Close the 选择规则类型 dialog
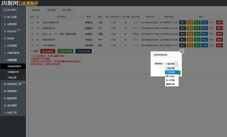 pos(182,51)
